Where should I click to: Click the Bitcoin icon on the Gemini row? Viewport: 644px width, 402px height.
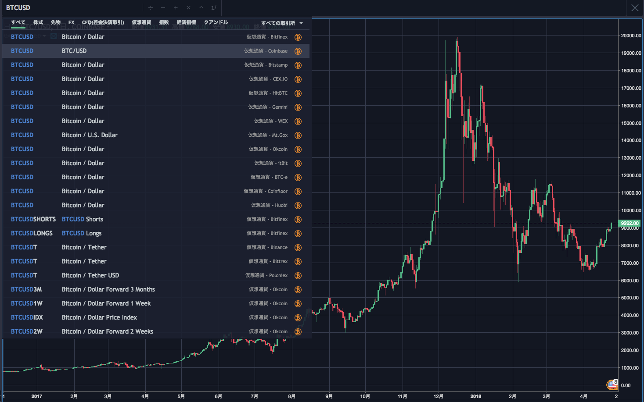pos(298,107)
